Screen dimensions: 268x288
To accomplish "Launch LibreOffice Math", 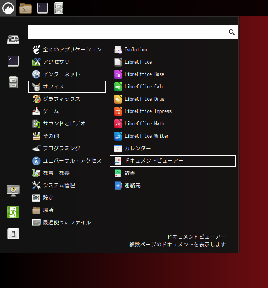I will click(x=173, y=123).
